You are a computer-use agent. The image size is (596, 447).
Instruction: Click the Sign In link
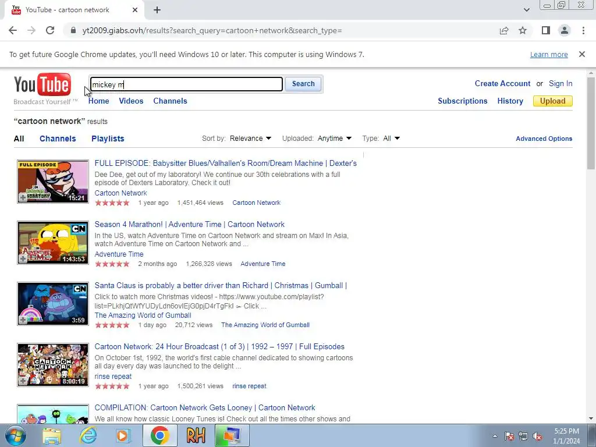pos(560,84)
